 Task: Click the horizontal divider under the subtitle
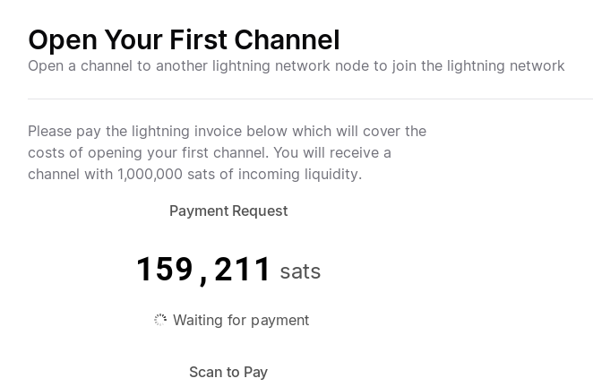310,99
